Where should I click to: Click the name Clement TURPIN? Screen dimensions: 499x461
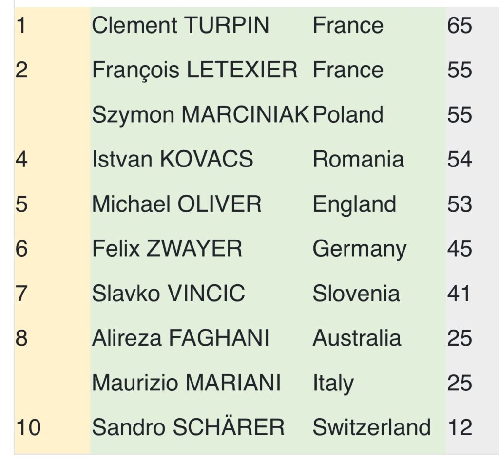pyautogui.click(x=180, y=25)
